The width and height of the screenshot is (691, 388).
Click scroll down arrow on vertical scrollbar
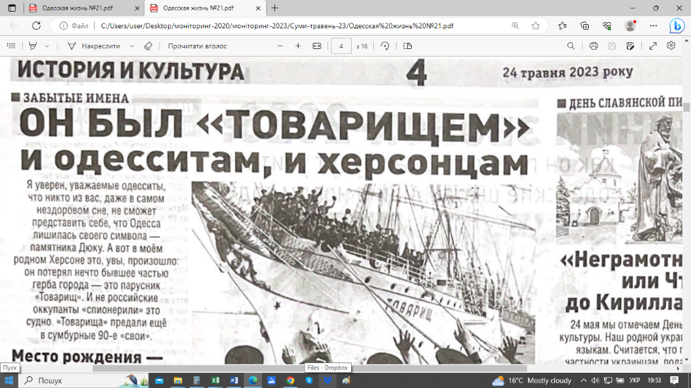point(687,360)
